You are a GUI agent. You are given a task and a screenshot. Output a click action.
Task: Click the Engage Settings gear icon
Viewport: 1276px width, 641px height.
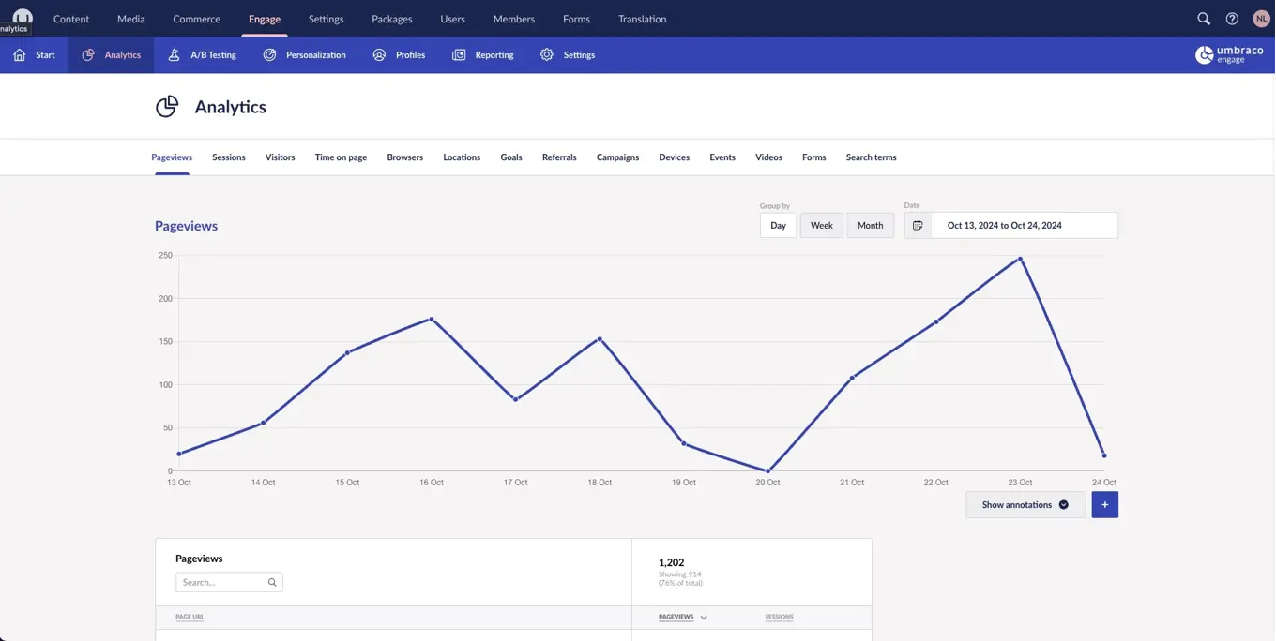[547, 55]
